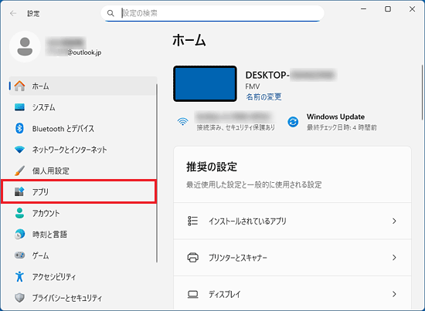The image size is (425, 311).
Task: Click the Privacy & security shield icon
Action: (19, 298)
